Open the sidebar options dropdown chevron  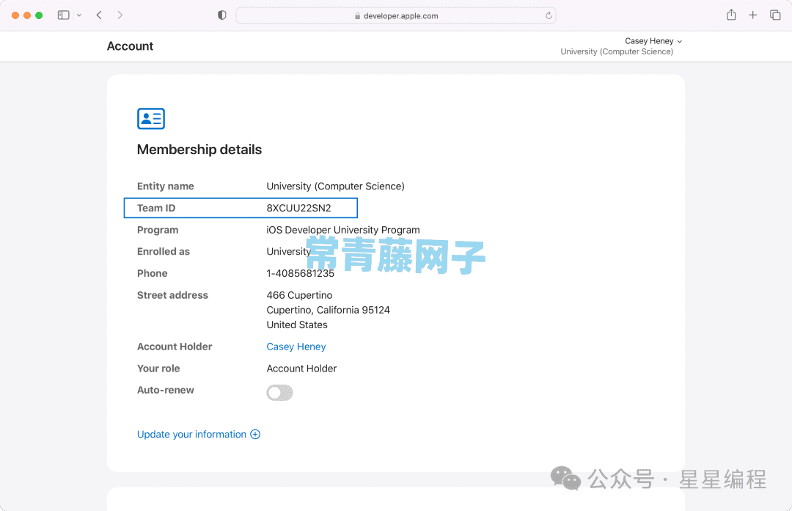click(x=78, y=15)
